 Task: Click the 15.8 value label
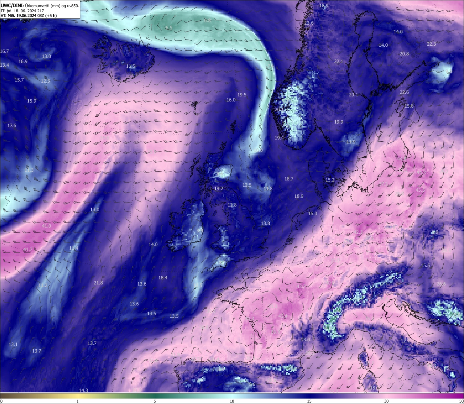point(409,106)
